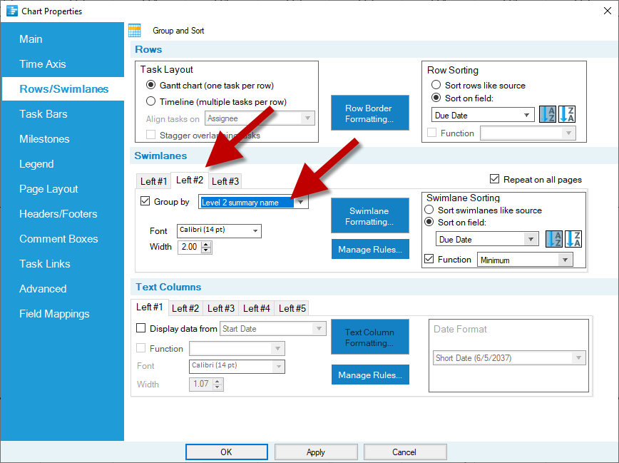The width and height of the screenshot is (619, 463).
Task: Open Short Date (6/5/2037) format dropdown
Action: [x=509, y=358]
